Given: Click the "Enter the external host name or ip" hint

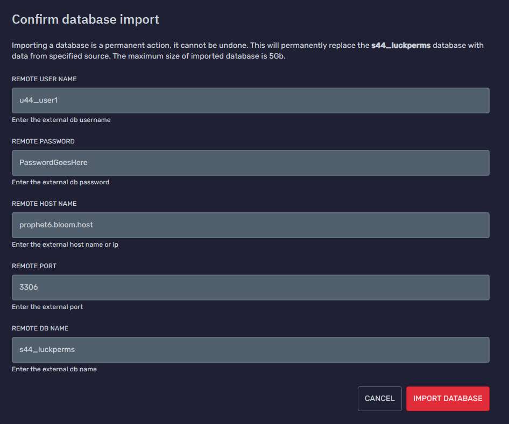Looking at the screenshot, I should tap(65, 245).
